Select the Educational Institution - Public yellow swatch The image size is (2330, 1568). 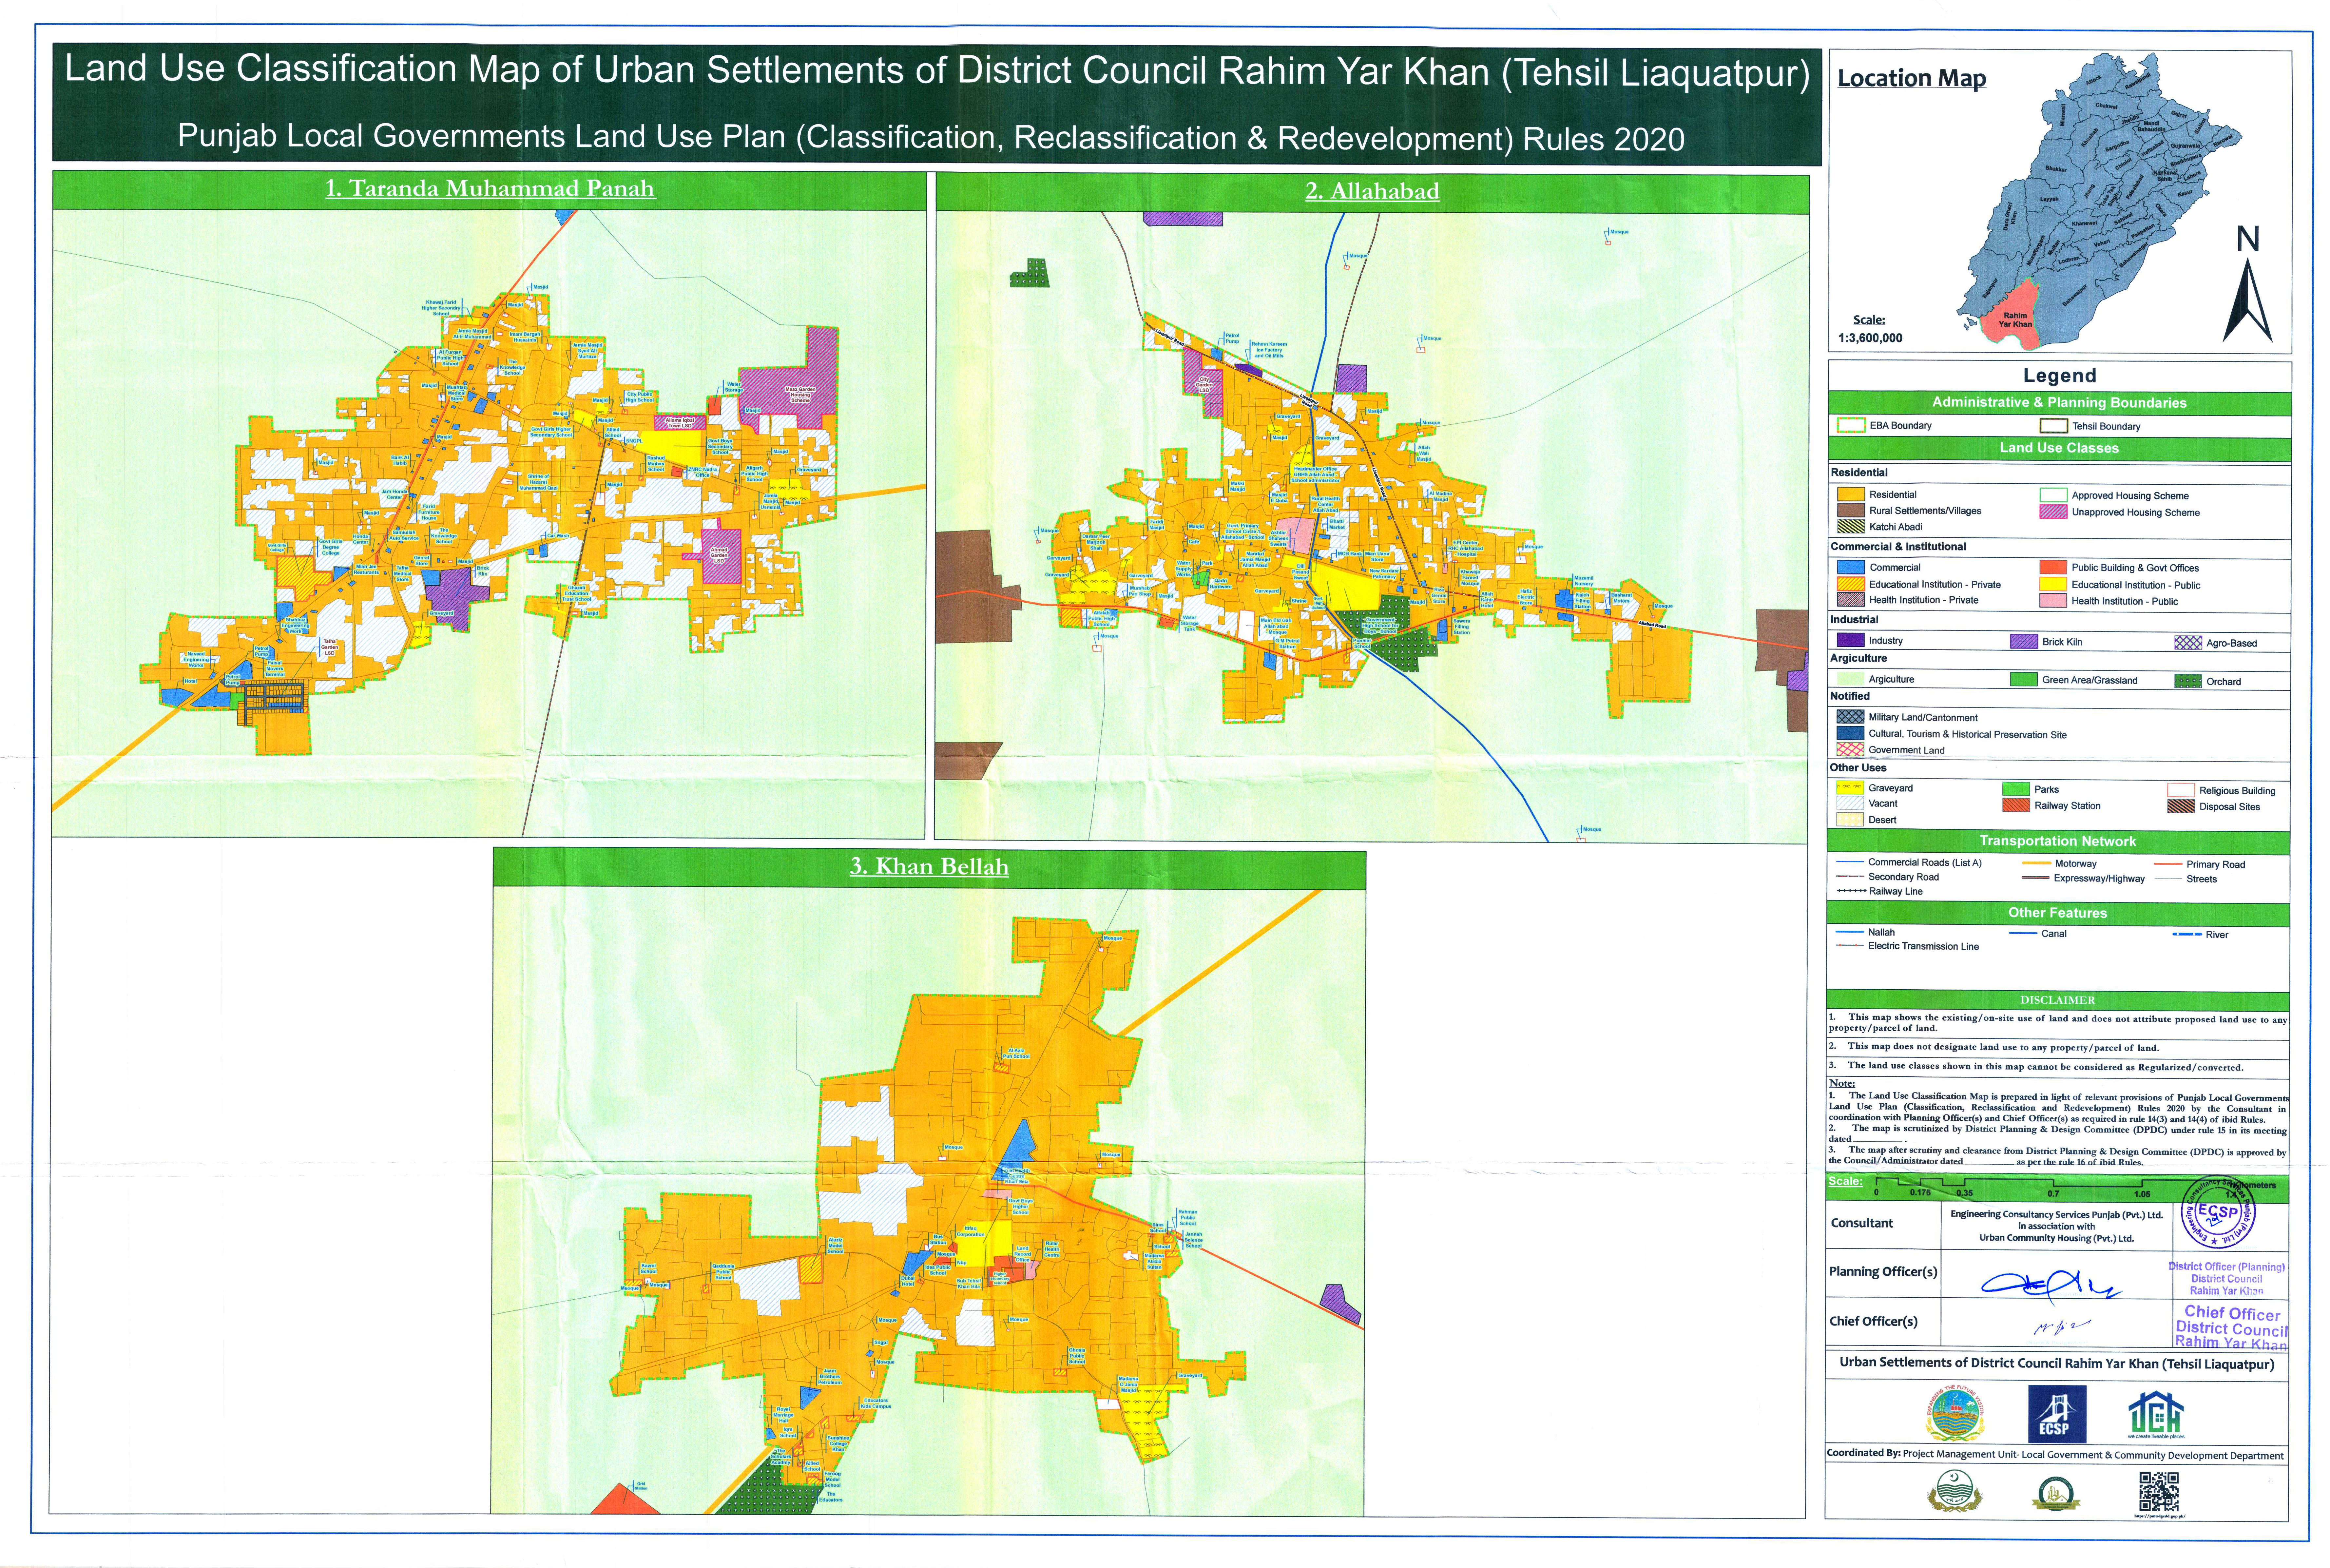tap(2053, 584)
